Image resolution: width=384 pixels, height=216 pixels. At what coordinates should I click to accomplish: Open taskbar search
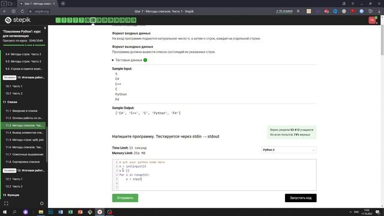click(14, 212)
